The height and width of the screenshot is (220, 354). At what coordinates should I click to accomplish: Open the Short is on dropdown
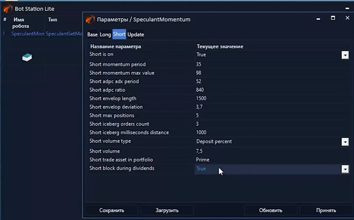tap(345, 55)
